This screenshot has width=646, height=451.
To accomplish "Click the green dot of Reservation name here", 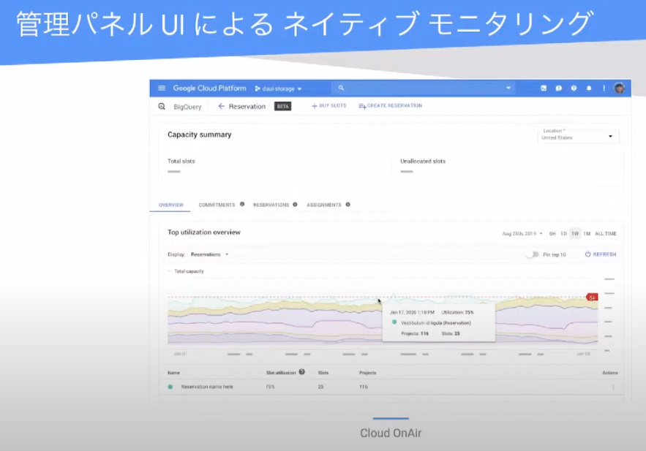I will [x=170, y=387].
